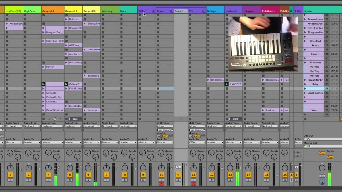Launch the Baby scene
The width and height of the screenshot is (342, 192).
click(305, 84)
